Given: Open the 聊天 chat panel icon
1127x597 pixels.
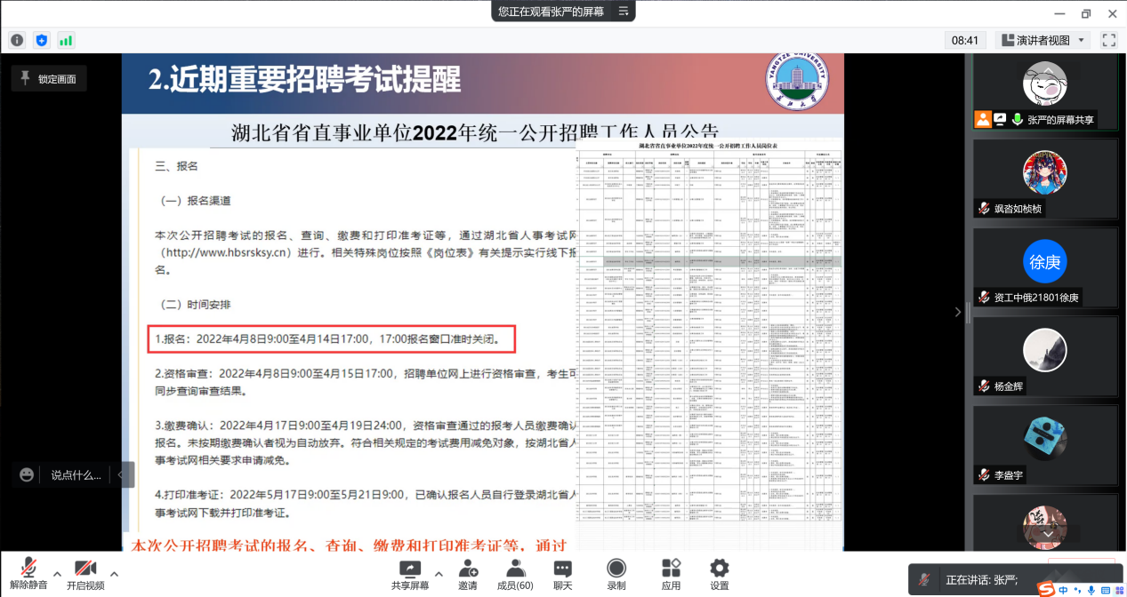Looking at the screenshot, I should [x=561, y=573].
